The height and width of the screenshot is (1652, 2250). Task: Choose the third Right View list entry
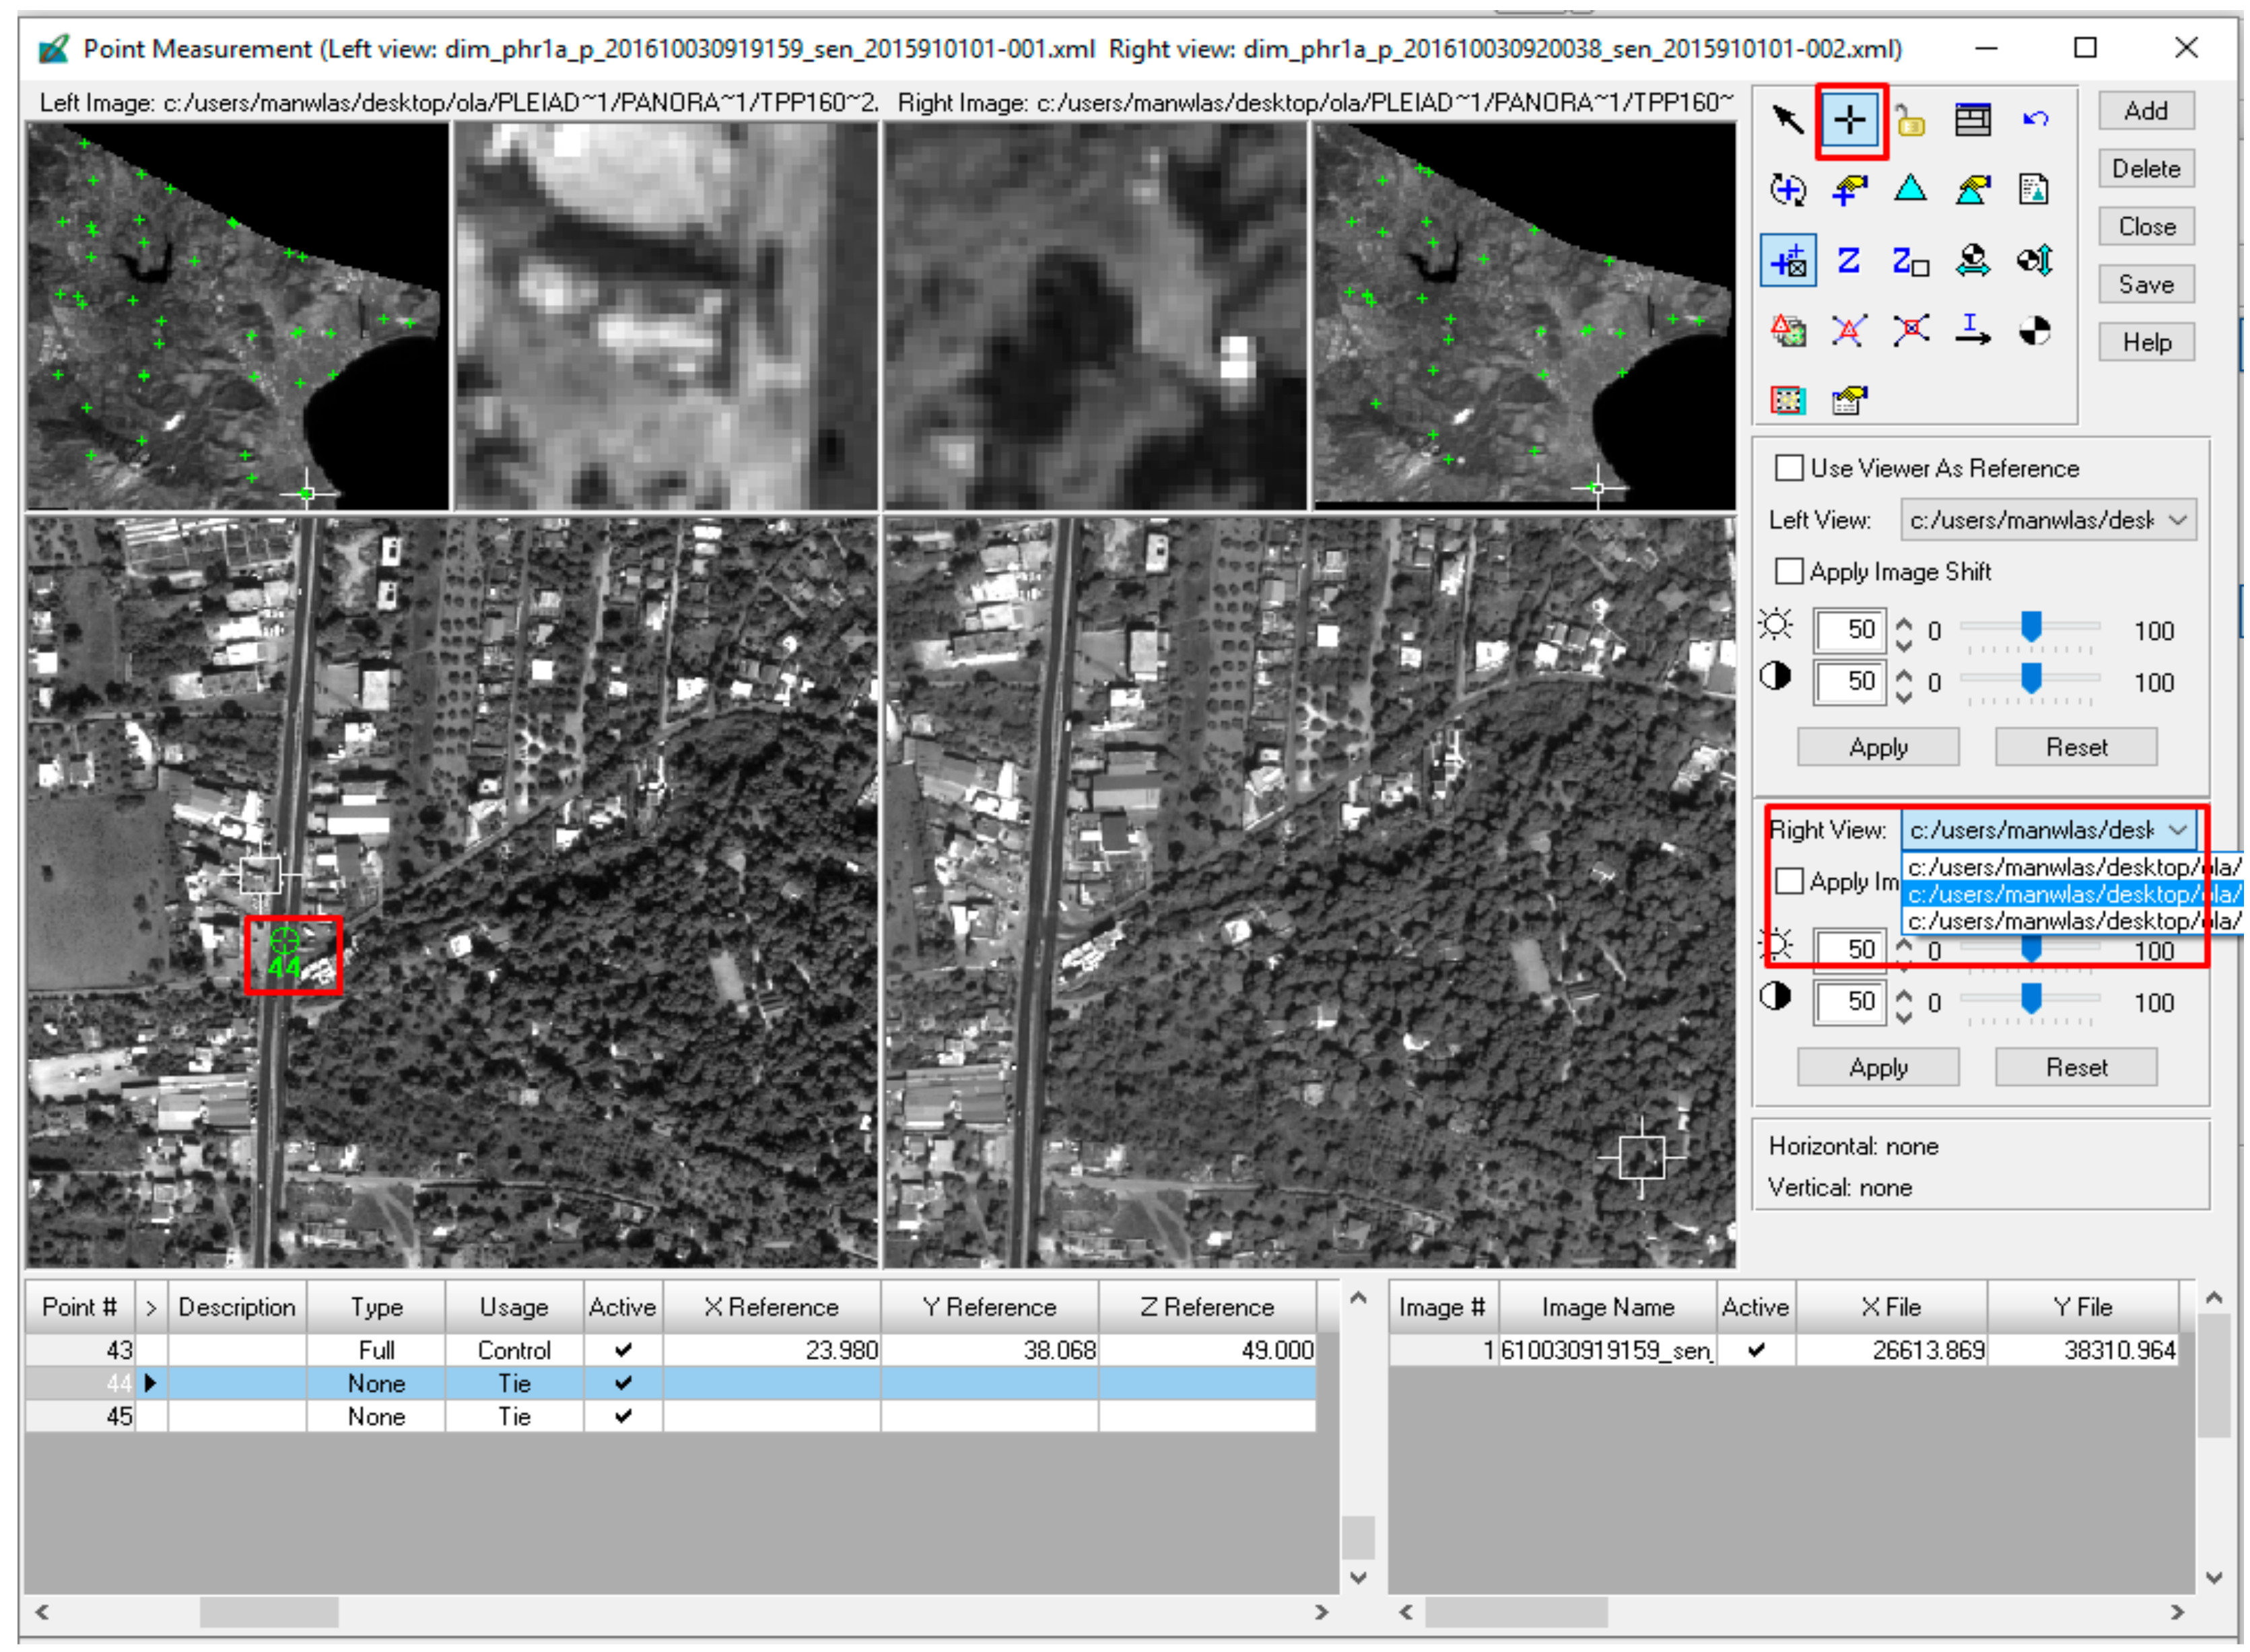tap(2070, 921)
